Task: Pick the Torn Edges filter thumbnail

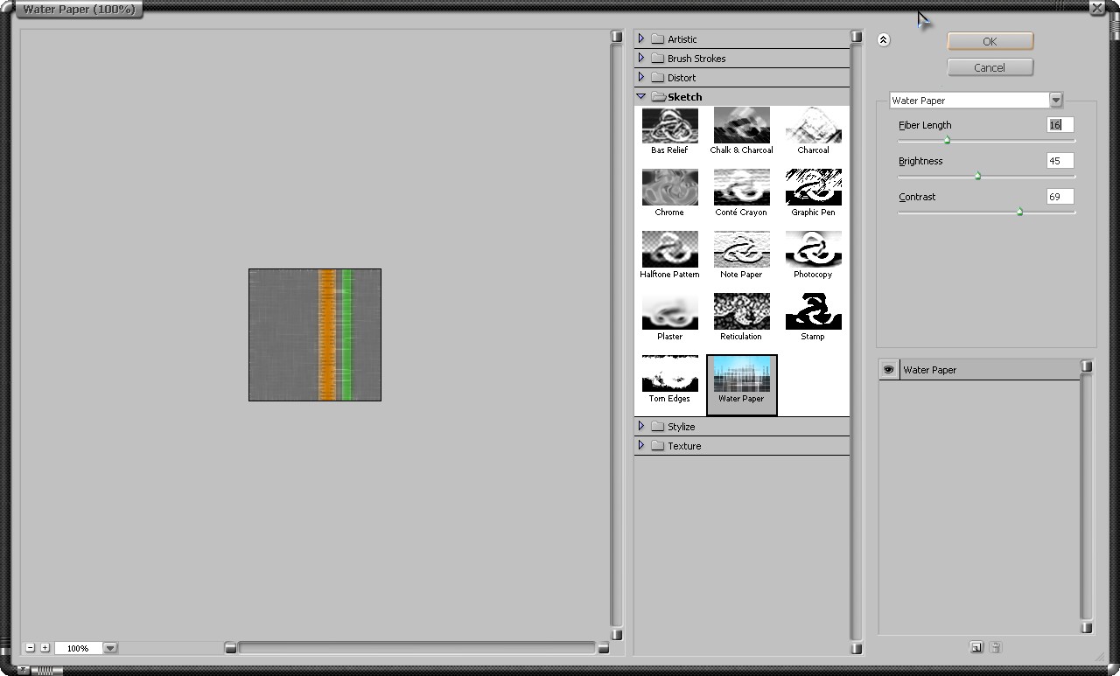Action: click(669, 374)
